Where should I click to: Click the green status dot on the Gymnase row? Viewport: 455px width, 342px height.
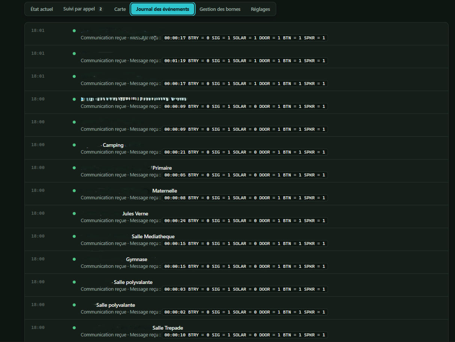point(74,259)
